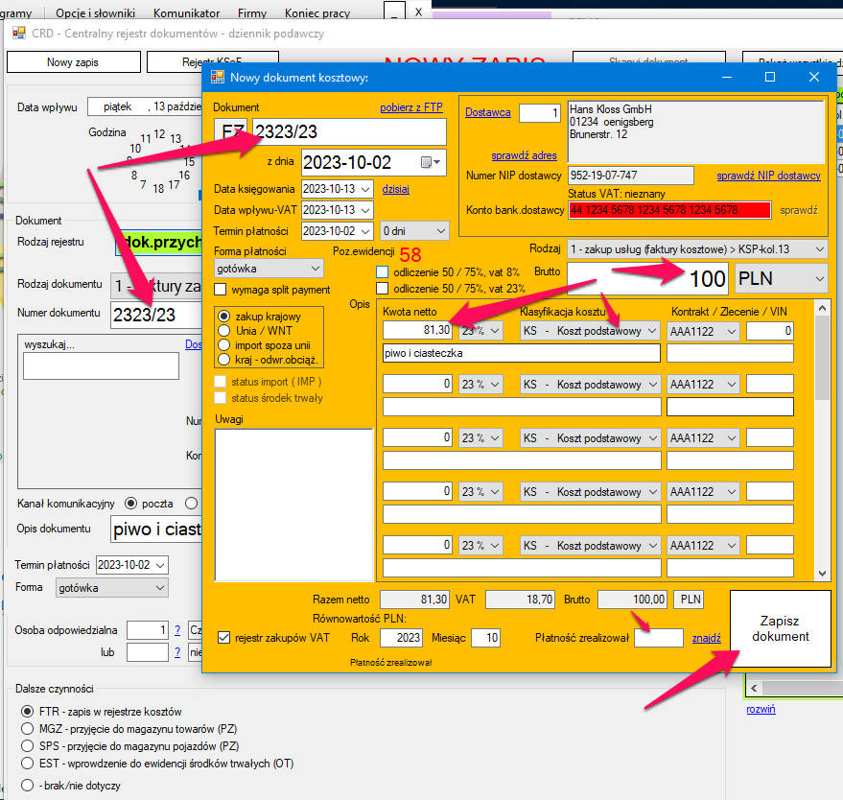Select 'kraj - odwr.obciąż.' radio option
The height and width of the screenshot is (800, 843).
(224, 359)
